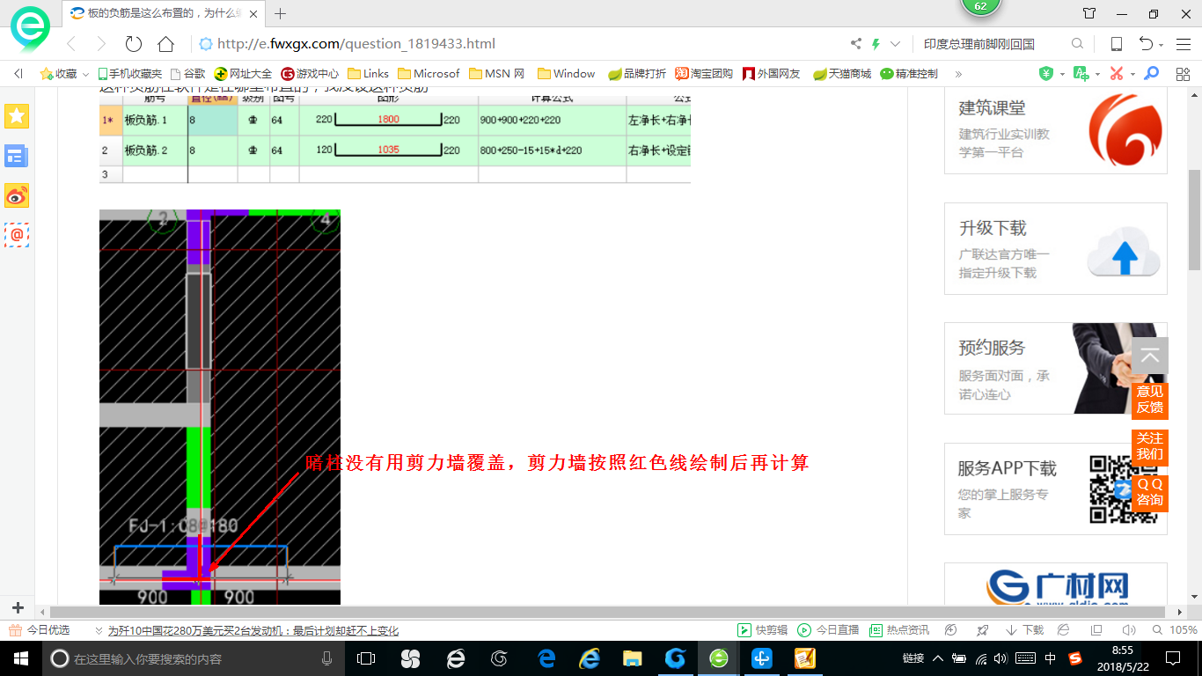Click the blue magnifier toolbar icon
Image resolution: width=1202 pixels, height=676 pixels.
[x=1150, y=74]
